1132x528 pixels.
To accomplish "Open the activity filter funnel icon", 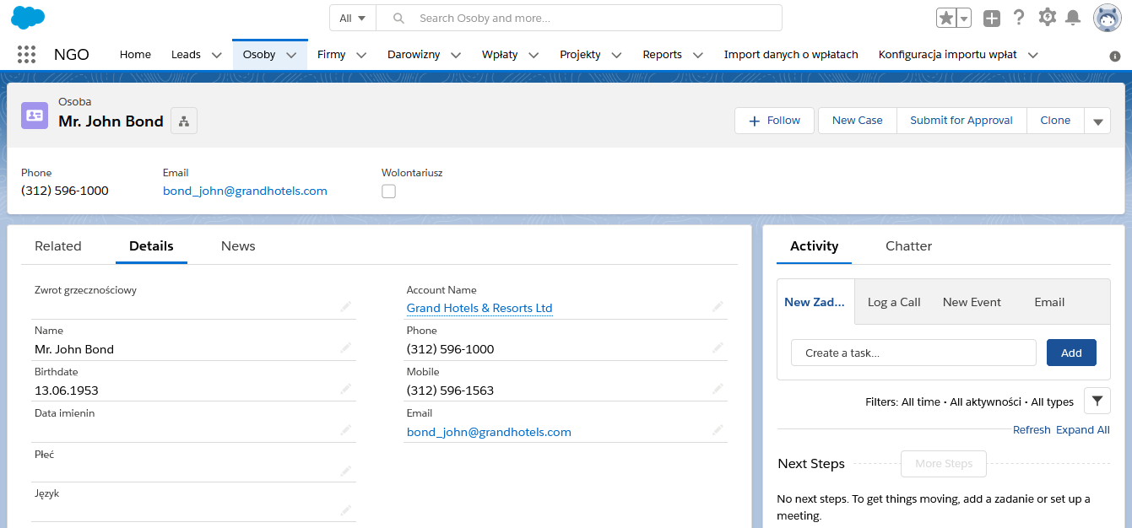I will 1097,401.
